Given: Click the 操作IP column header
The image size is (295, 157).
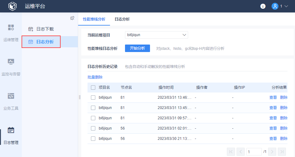Looking at the screenshot, I should pos(239,88).
